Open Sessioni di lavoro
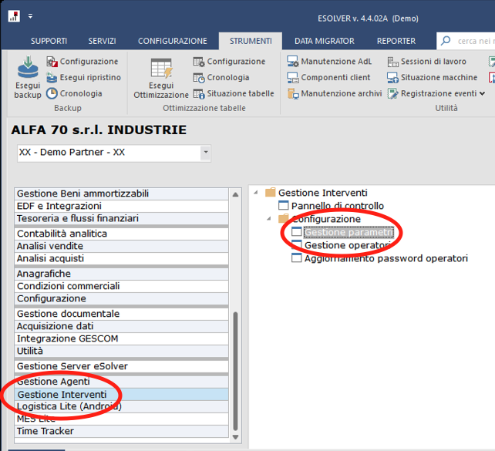 [426, 61]
